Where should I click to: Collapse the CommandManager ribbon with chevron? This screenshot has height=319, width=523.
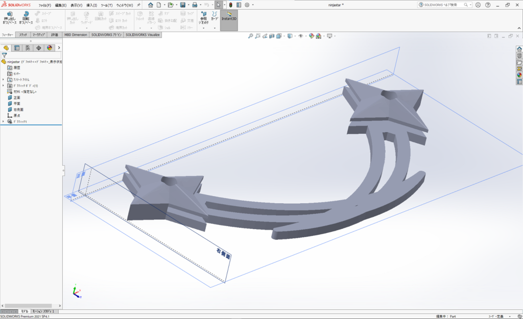519,29
